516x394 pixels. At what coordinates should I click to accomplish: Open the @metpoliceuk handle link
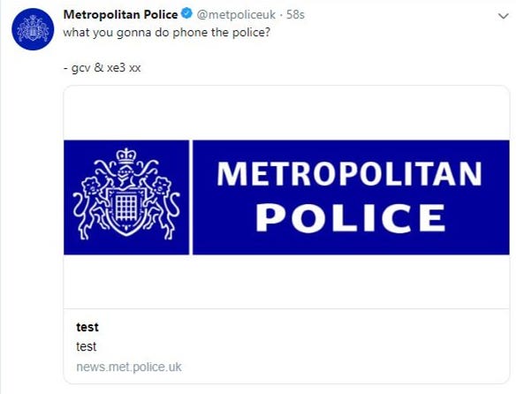coord(236,15)
